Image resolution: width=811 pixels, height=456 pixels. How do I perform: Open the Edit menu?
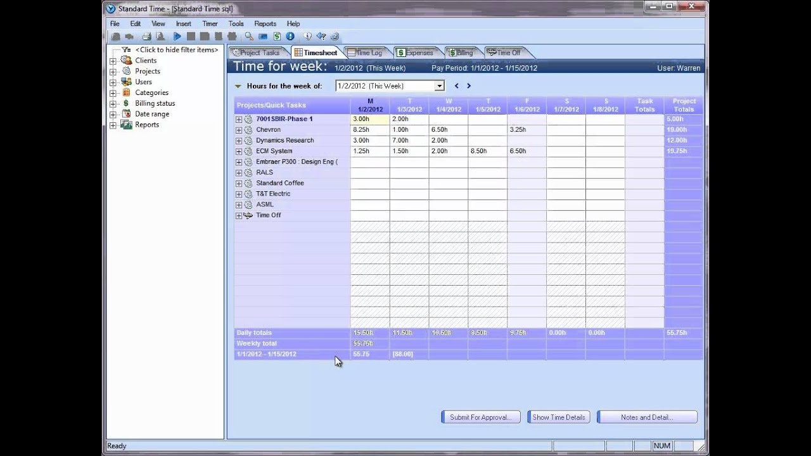(136, 23)
